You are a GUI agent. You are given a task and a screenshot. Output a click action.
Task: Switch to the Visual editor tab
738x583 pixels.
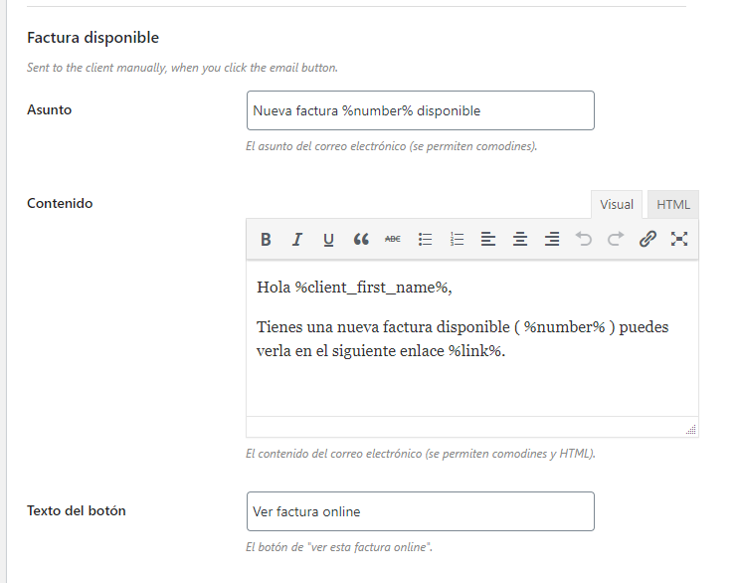617,205
